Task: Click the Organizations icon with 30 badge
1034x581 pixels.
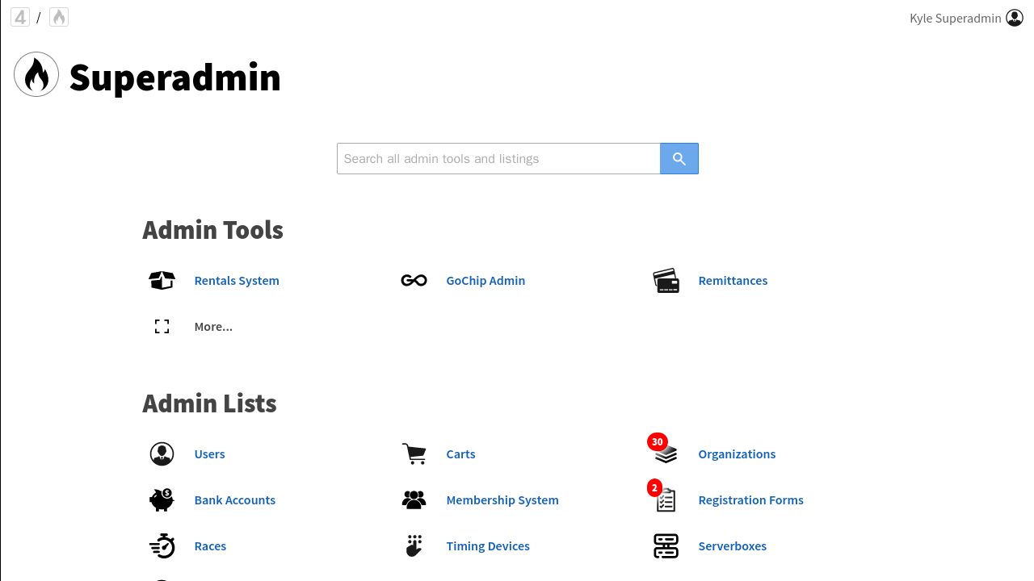Action: pyautogui.click(x=666, y=454)
